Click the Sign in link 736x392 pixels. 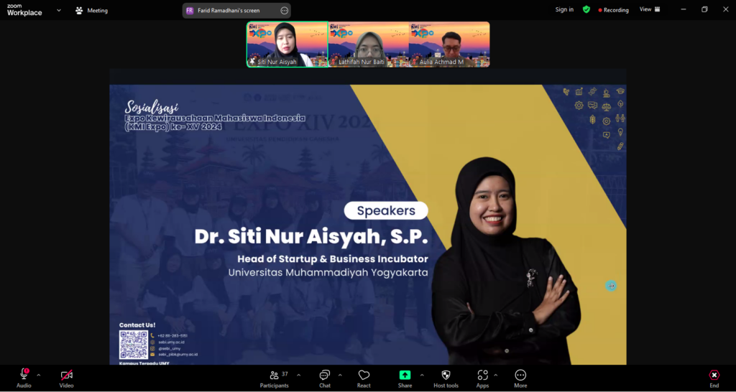coord(564,9)
